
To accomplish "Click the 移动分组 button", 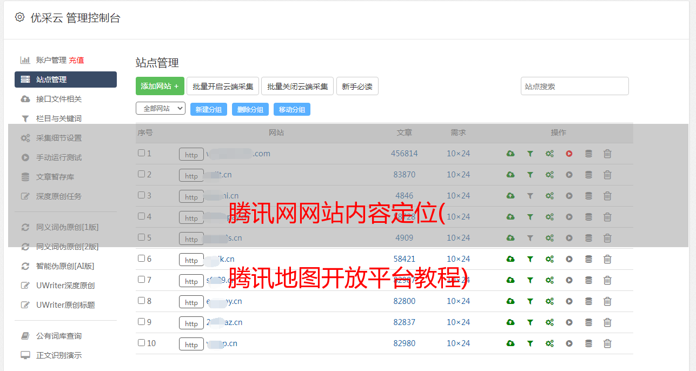I will click(x=292, y=109).
